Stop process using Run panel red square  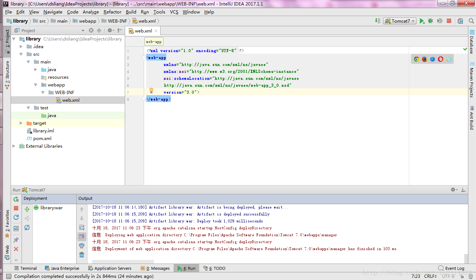click(x=16, y=208)
